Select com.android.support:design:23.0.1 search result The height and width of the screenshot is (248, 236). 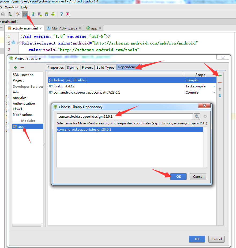(130, 129)
